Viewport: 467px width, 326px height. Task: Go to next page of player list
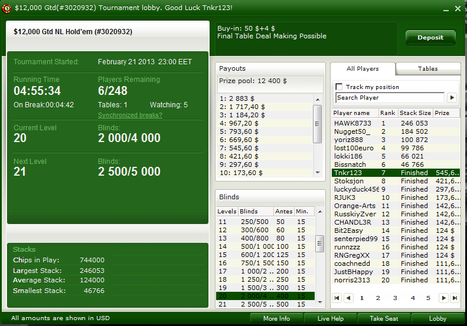(x=443, y=298)
